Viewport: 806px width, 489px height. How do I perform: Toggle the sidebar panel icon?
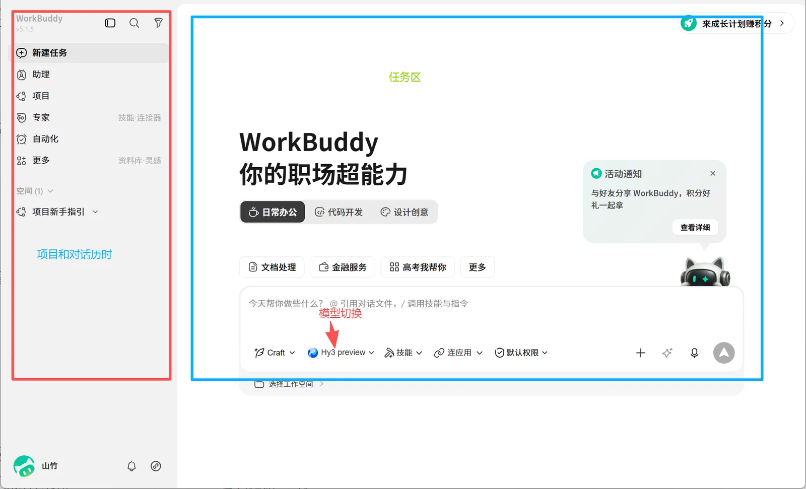[x=110, y=23]
